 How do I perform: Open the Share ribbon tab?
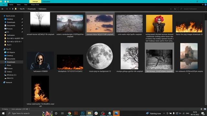(x=19, y=5)
